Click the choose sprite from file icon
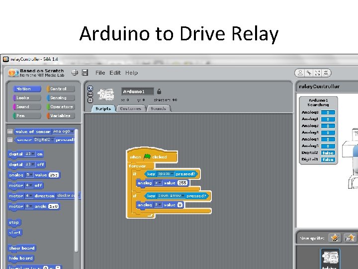Image resolution: width=358 pixels, height=269 pixels. [x=350, y=238]
